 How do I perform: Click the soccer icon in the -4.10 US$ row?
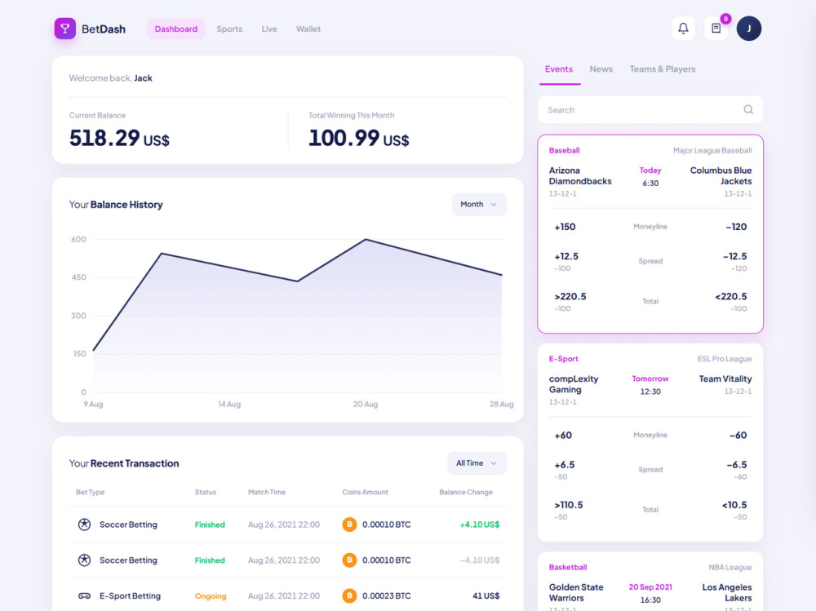pos(84,560)
